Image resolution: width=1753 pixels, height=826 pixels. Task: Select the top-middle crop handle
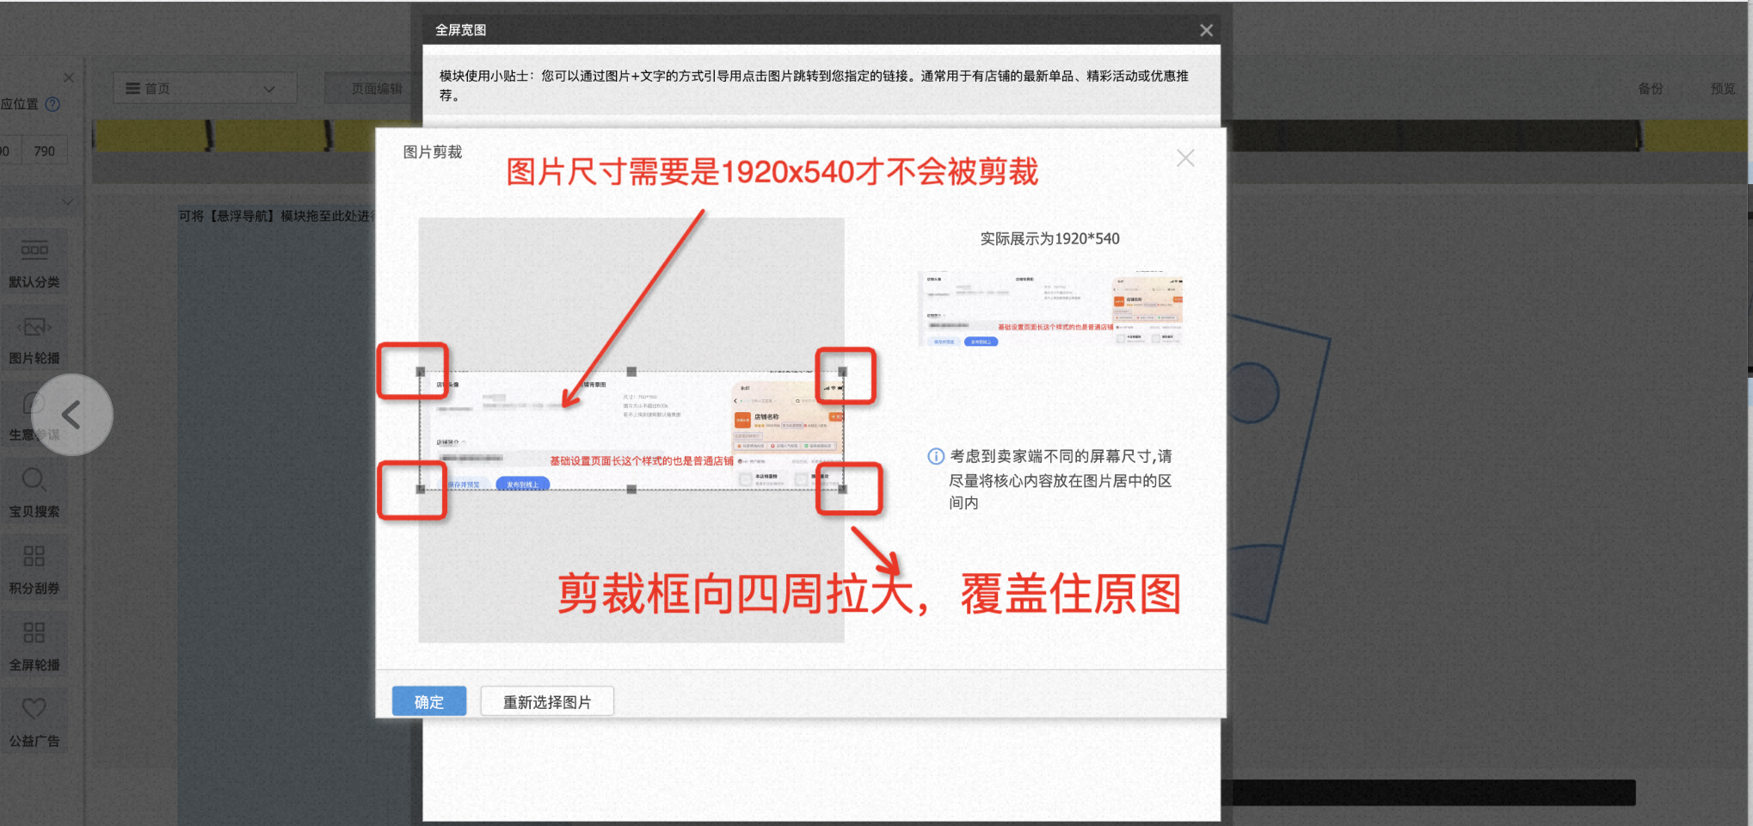631,372
